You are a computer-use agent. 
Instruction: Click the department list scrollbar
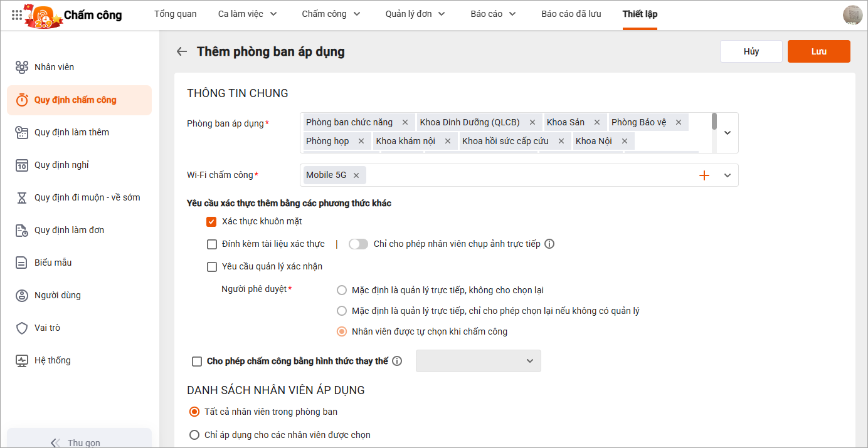click(x=714, y=122)
